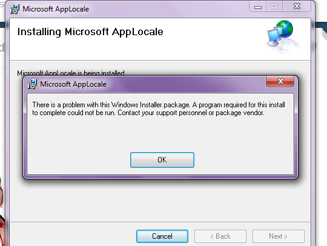
Task: Click the 'Installing Microsoft AppLocale' heading
Action: (x=90, y=32)
